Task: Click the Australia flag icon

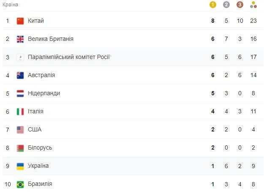Action: [20, 75]
